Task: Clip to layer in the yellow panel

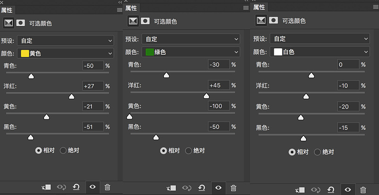Action: 46,187
